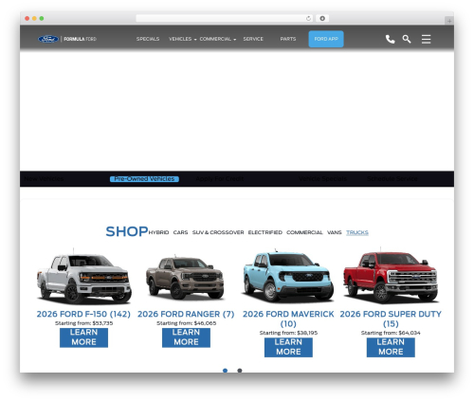Click the SHOP heading text
This screenshot has width=474, height=401.
[x=127, y=231]
